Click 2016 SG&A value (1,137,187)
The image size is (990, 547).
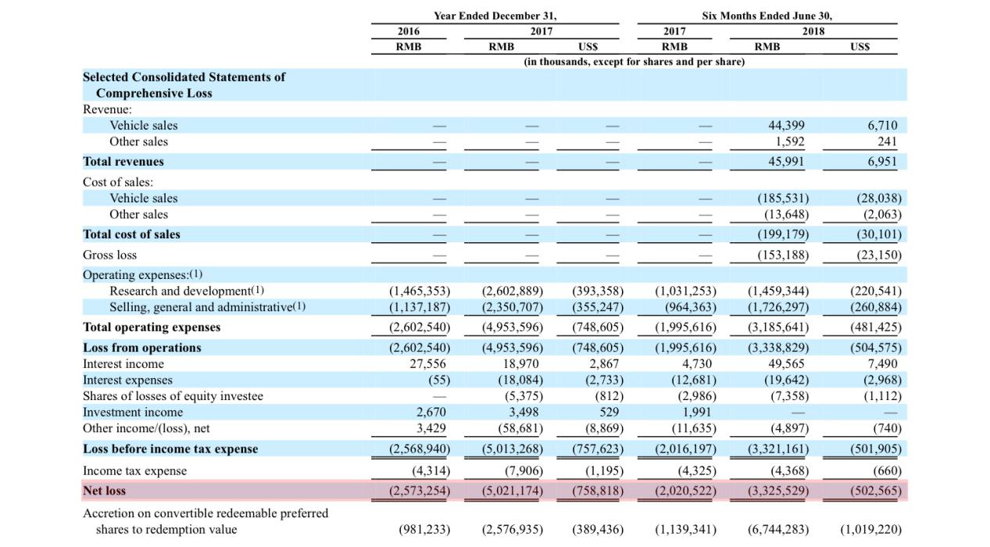(x=420, y=306)
